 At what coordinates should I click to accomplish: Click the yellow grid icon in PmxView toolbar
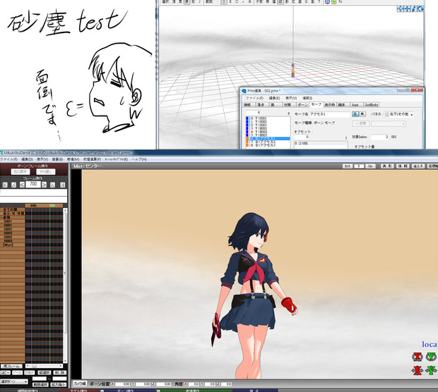[334, 2]
